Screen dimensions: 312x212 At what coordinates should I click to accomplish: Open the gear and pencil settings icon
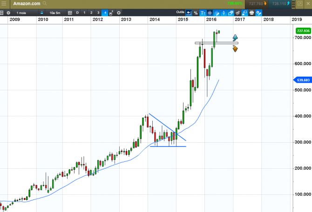point(258,13)
